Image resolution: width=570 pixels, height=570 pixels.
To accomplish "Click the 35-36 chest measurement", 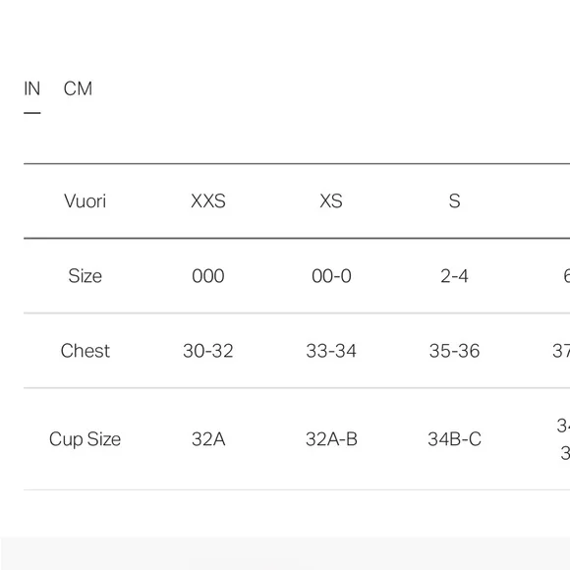I will pos(454,351).
